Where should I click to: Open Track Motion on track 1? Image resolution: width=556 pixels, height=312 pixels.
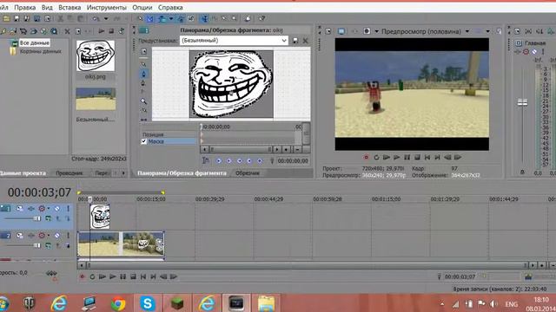pos(20,208)
